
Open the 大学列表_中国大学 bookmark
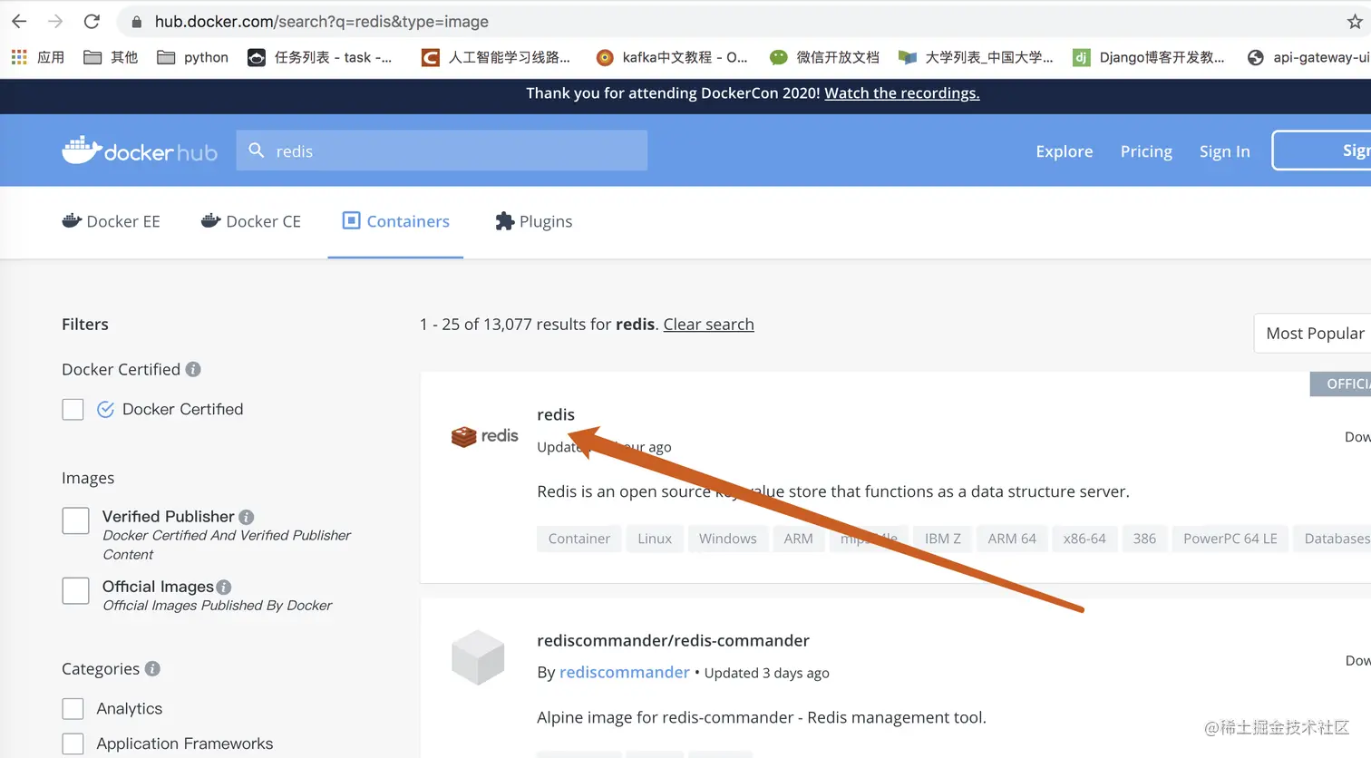tap(976, 57)
